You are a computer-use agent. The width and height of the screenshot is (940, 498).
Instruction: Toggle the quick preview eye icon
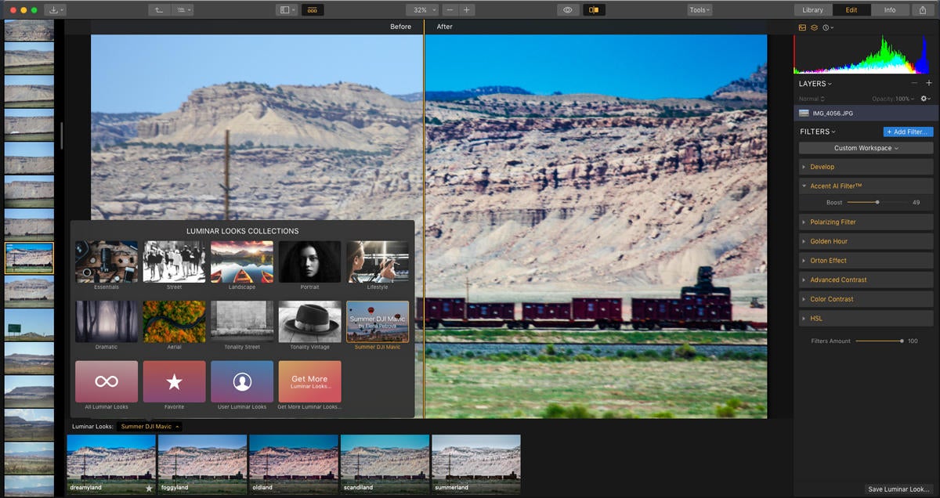[x=568, y=10]
